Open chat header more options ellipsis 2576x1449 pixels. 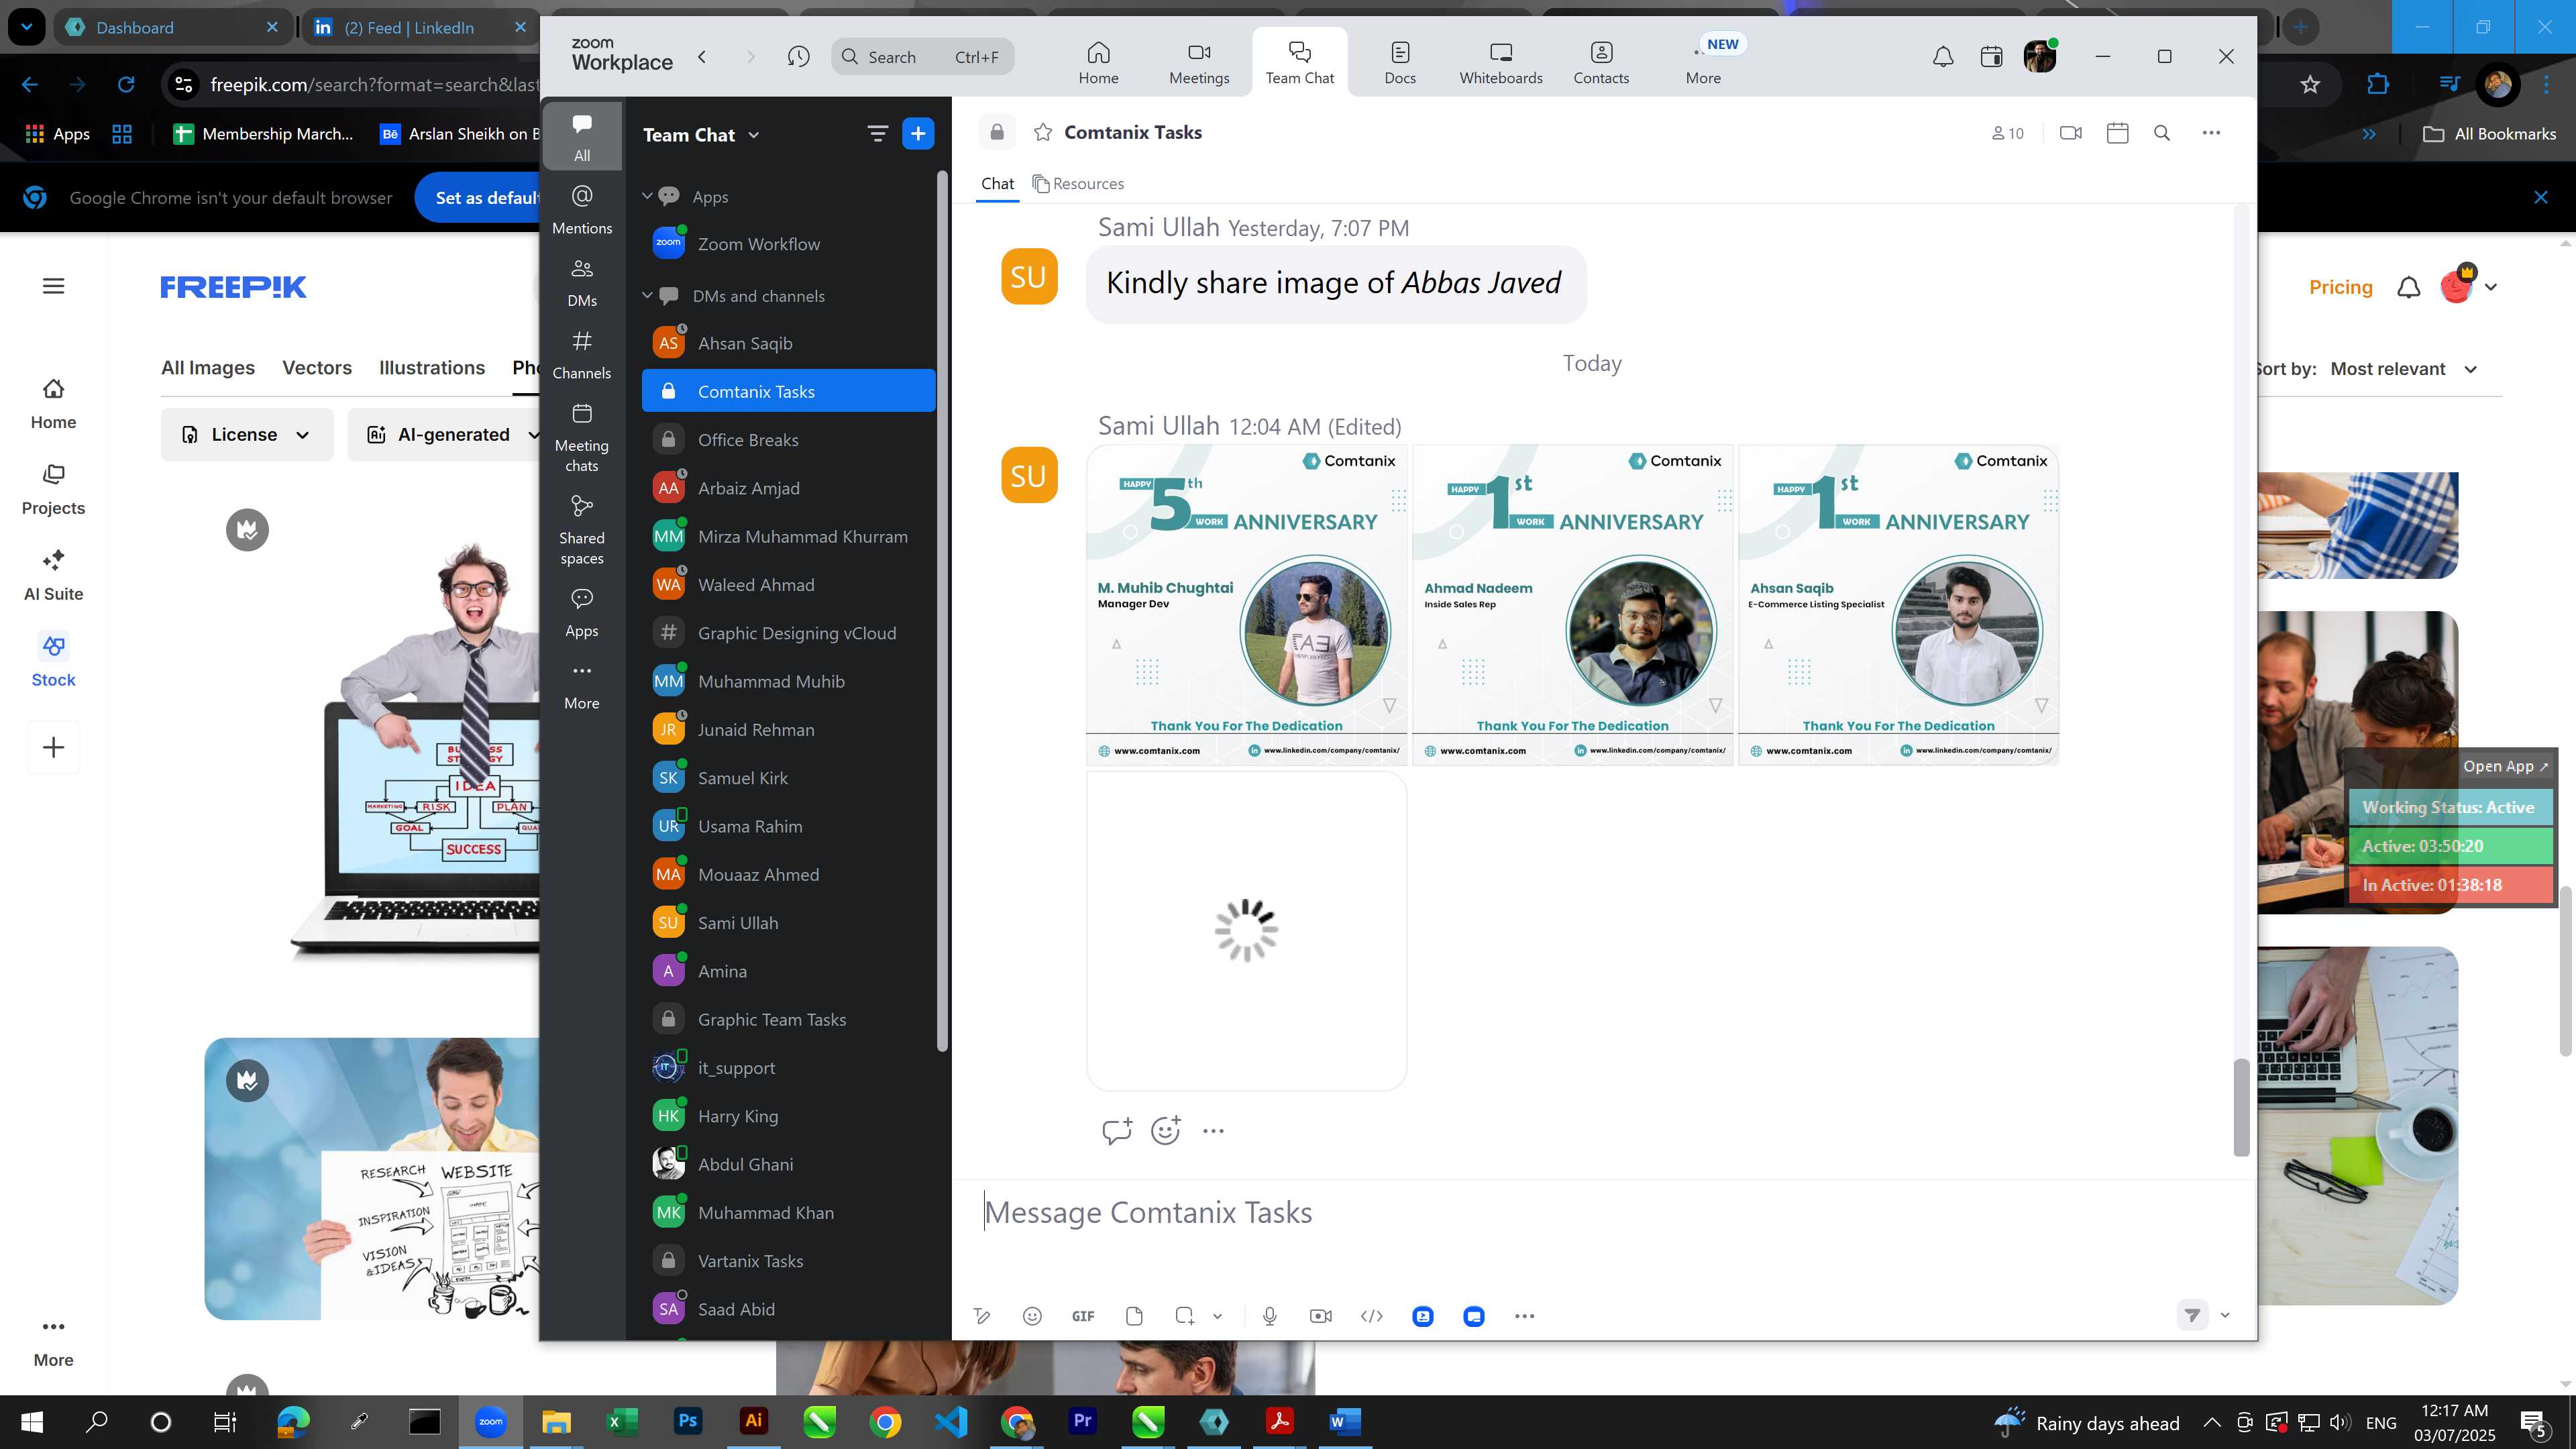(2211, 133)
